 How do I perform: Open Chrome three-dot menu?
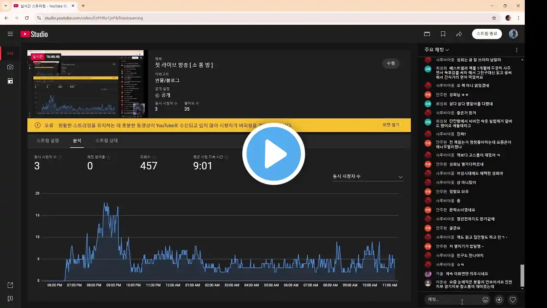(x=518, y=18)
